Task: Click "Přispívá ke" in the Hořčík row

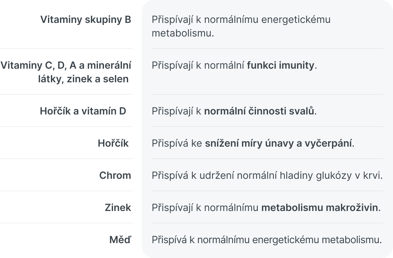Action: [177, 143]
